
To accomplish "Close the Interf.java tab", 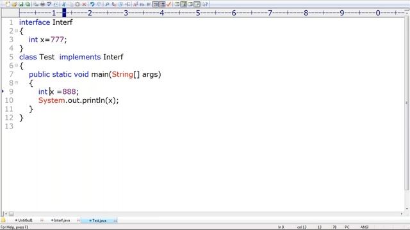I will tap(78, 220).
